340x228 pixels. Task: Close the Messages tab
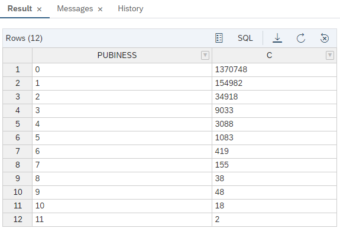click(x=100, y=9)
